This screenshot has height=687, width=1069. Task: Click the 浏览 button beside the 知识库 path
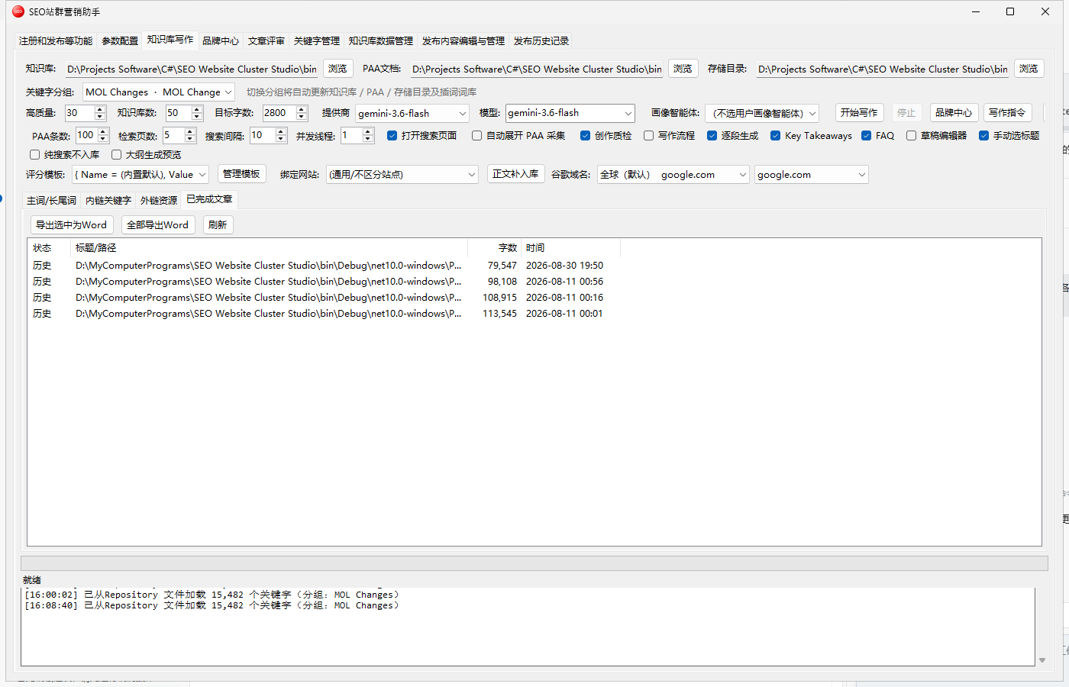337,69
